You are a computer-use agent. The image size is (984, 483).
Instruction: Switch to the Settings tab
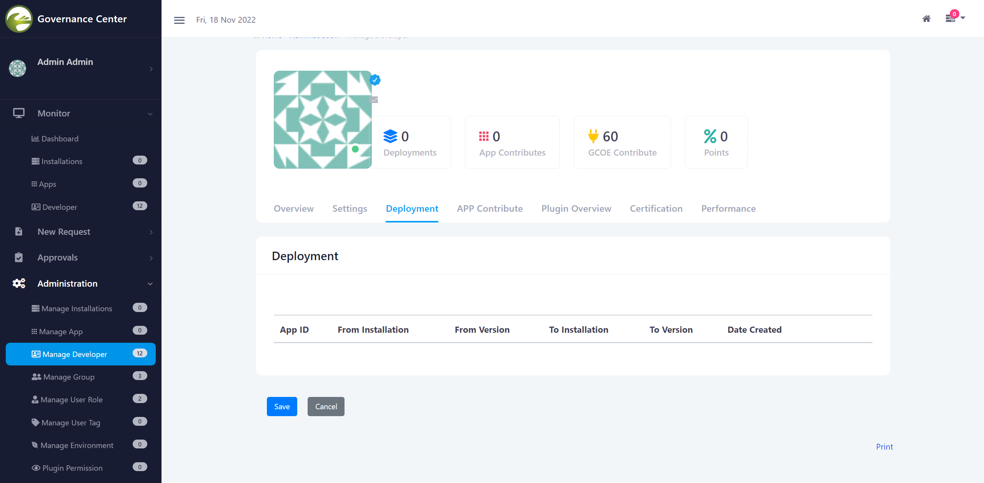pos(350,209)
